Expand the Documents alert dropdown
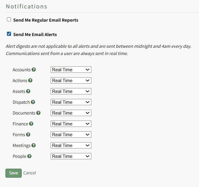The width and height of the screenshot is (199, 187). click(x=71, y=113)
